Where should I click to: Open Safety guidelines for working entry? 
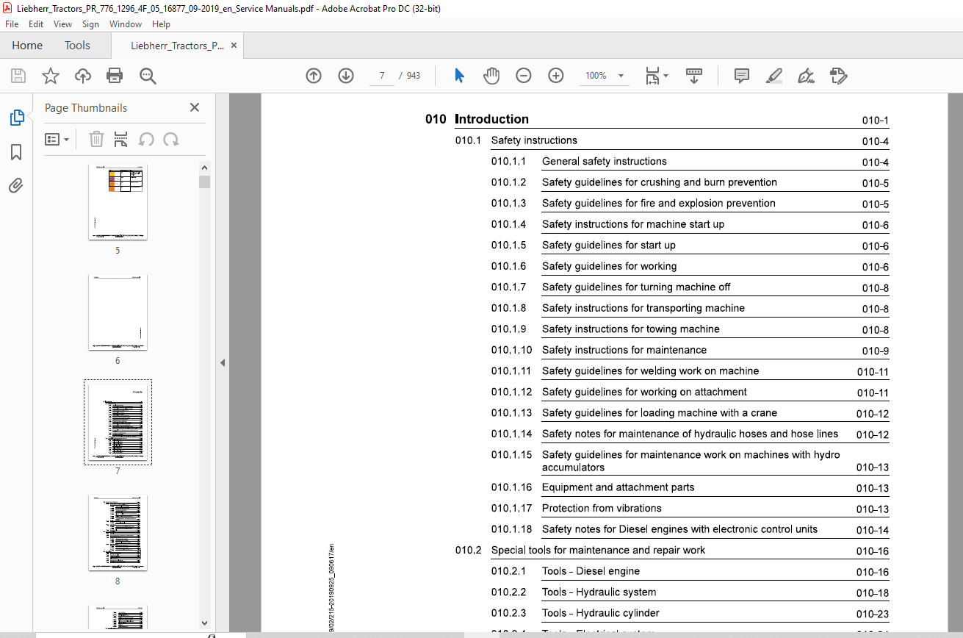(x=610, y=266)
